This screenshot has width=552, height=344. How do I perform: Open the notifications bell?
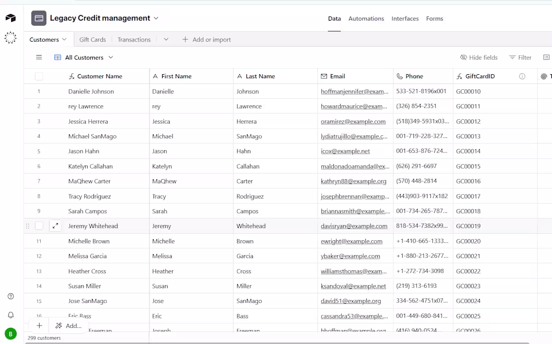pyautogui.click(x=11, y=315)
